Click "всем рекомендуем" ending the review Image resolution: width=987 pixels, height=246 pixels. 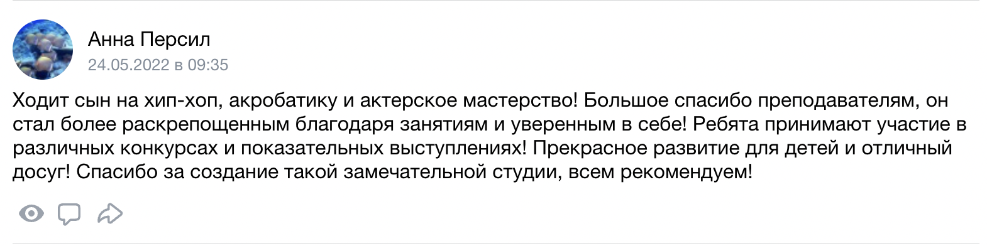pyautogui.click(x=660, y=172)
